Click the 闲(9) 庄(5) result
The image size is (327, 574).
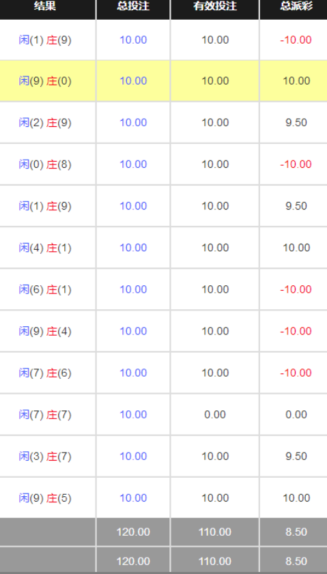(x=45, y=498)
